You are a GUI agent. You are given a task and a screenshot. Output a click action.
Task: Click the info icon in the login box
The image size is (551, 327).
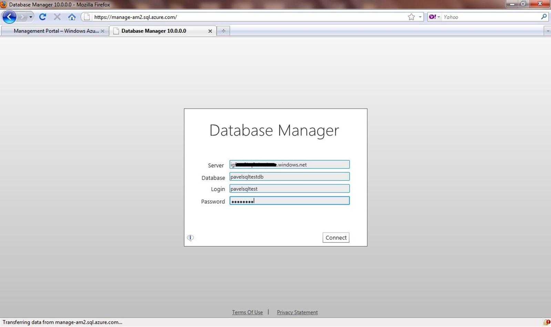(190, 238)
